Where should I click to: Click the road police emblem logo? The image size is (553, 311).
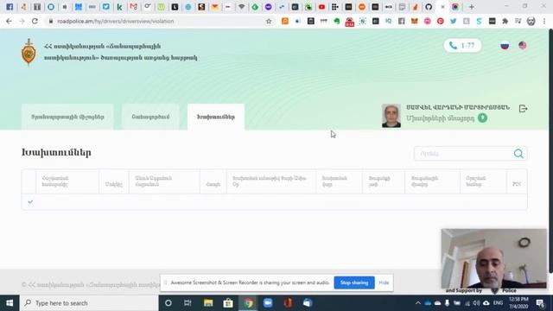pos(29,52)
